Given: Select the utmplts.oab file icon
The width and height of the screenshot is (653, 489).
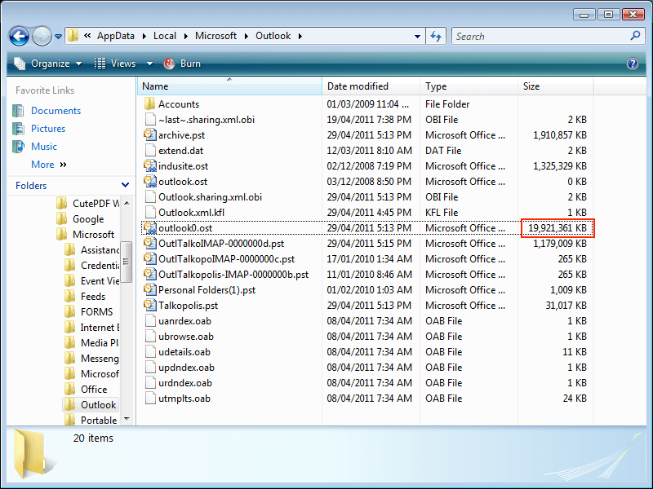Looking at the screenshot, I should pos(150,399).
